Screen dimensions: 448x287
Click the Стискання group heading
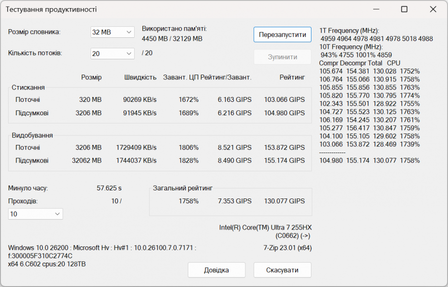[x=28, y=88]
